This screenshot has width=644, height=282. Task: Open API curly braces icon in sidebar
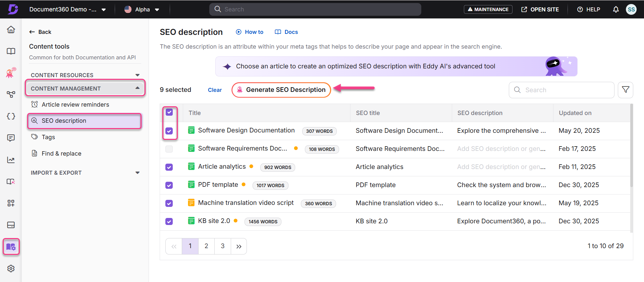(x=11, y=116)
